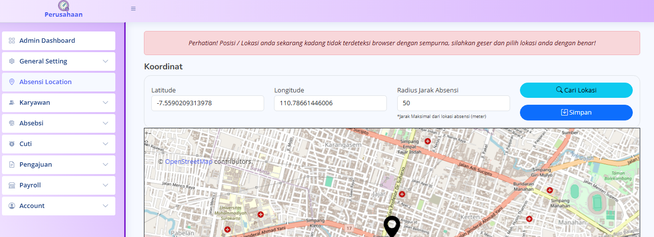Toggle the hamburger sidebar menu icon

click(133, 9)
